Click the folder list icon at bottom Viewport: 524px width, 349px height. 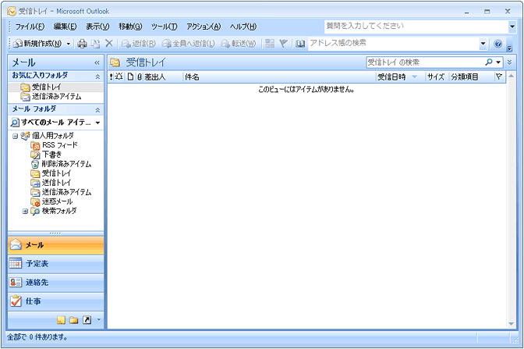[73, 320]
